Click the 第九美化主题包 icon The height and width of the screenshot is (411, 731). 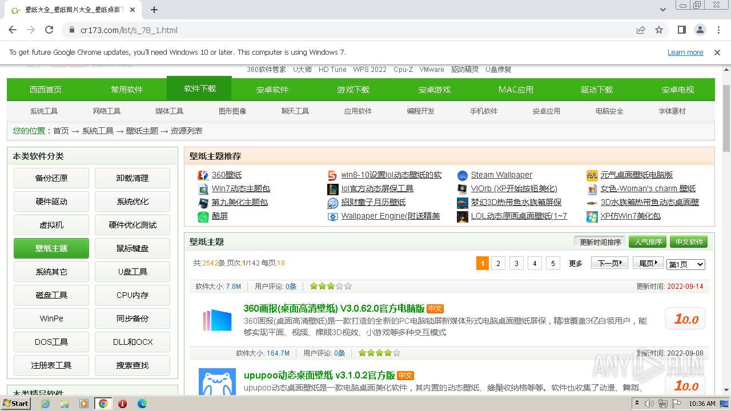(x=203, y=203)
